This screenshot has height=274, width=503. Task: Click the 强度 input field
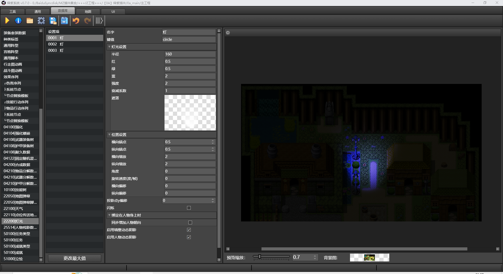(x=190, y=83)
